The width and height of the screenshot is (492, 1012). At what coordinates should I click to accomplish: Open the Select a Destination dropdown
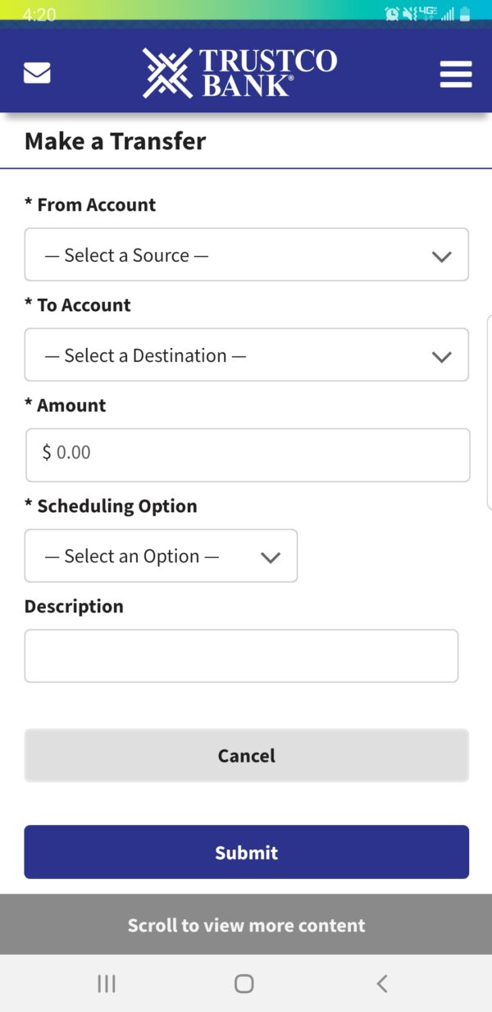point(246,355)
